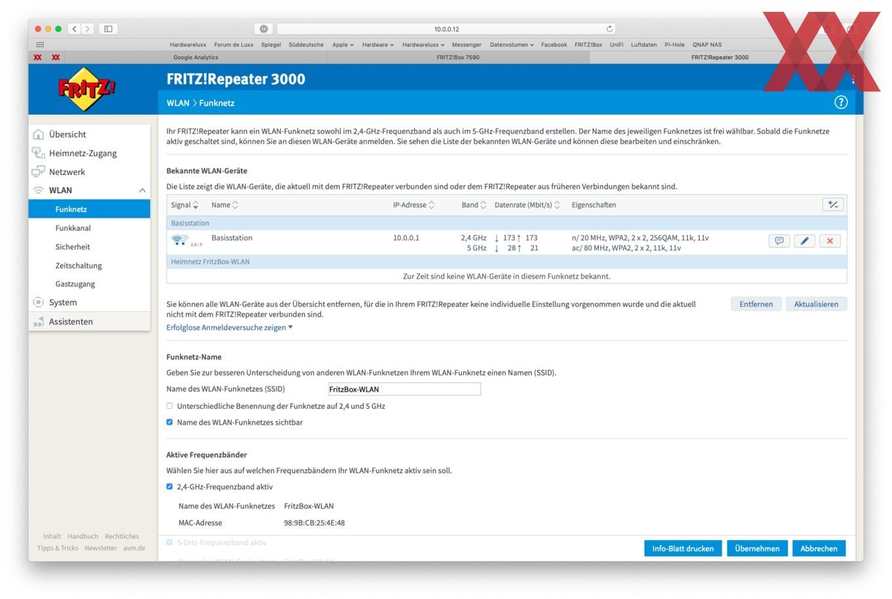This screenshot has height=599, width=892.
Task: Open the Tipps & Tricks footer link
Action: click(x=58, y=548)
